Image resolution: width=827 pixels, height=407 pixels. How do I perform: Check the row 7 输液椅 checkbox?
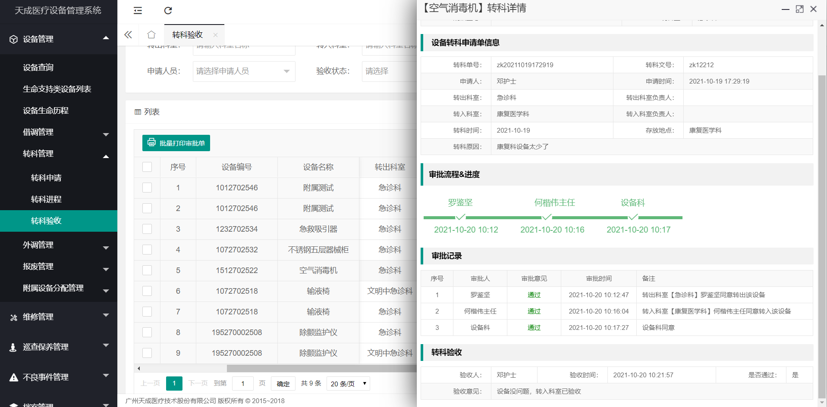pos(147,312)
